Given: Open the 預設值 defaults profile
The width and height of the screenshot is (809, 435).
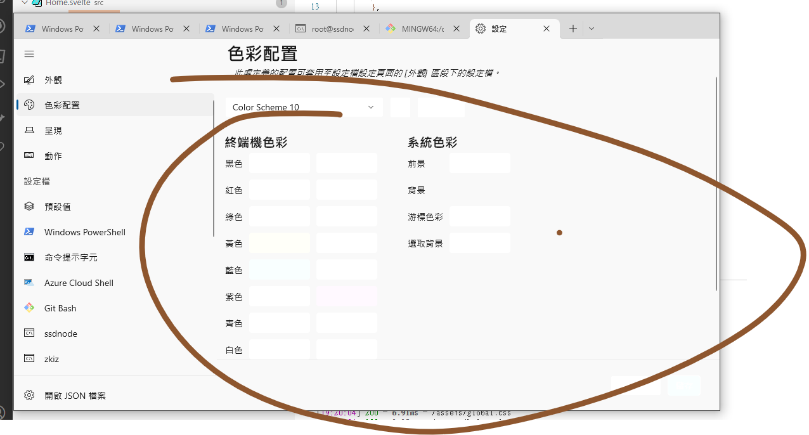Looking at the screenshot, I should point(115,207).
